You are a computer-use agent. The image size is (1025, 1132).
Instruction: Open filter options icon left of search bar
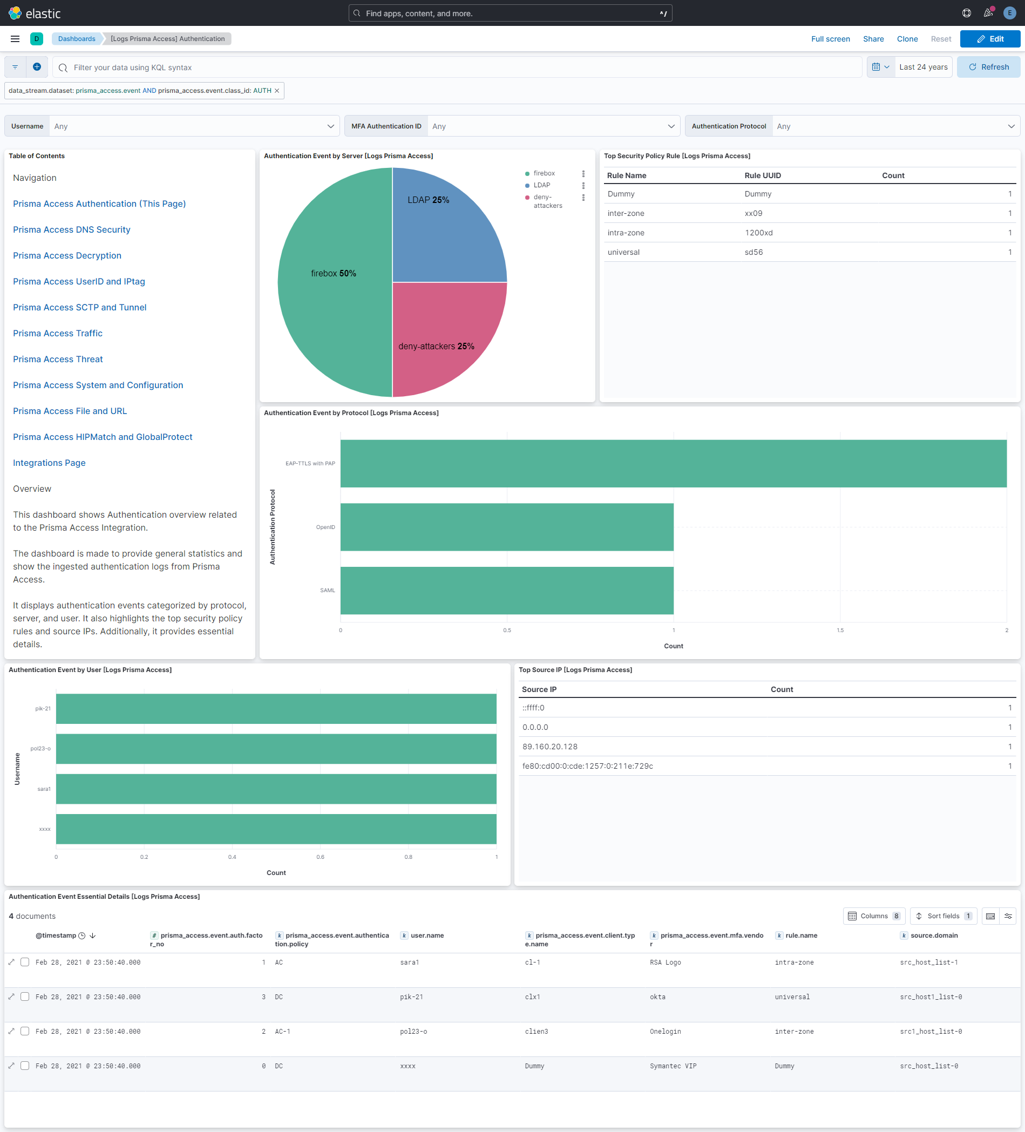point(15,67)
